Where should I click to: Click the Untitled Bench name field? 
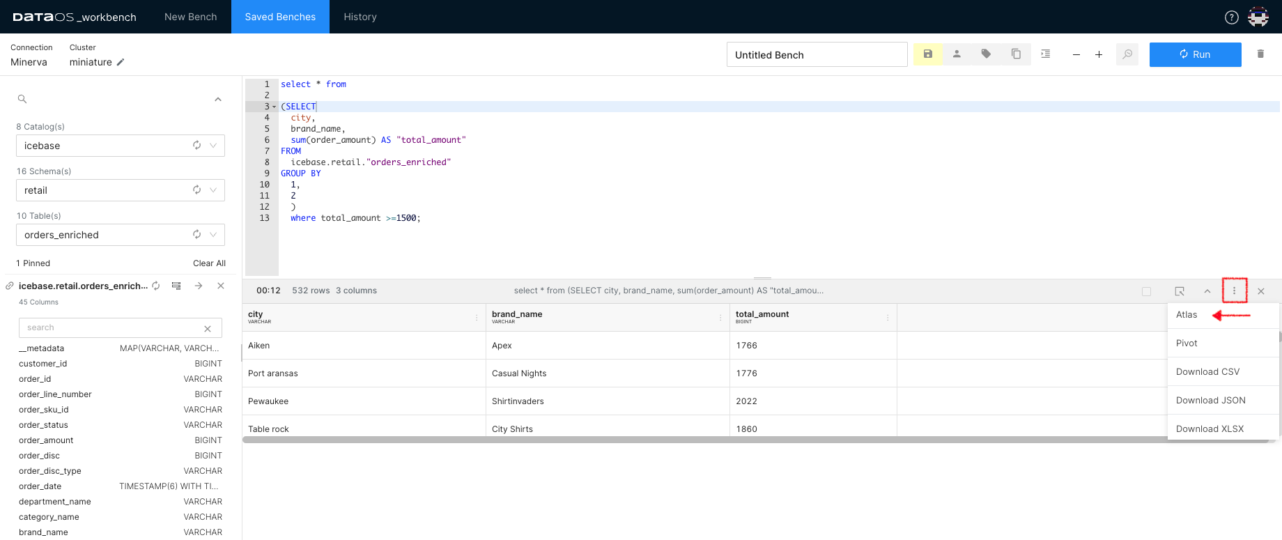[817, 54]
